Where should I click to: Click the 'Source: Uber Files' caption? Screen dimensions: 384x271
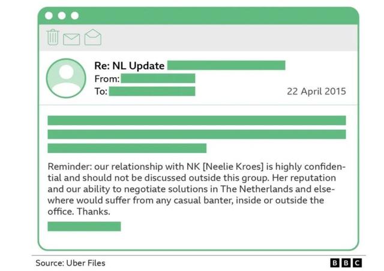coord(70,263)
